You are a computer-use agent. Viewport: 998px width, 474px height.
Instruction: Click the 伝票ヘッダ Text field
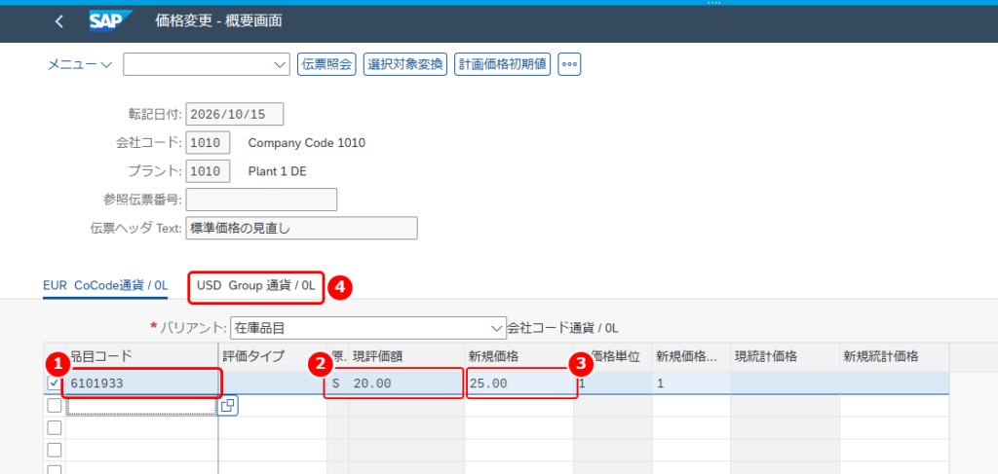302,228
